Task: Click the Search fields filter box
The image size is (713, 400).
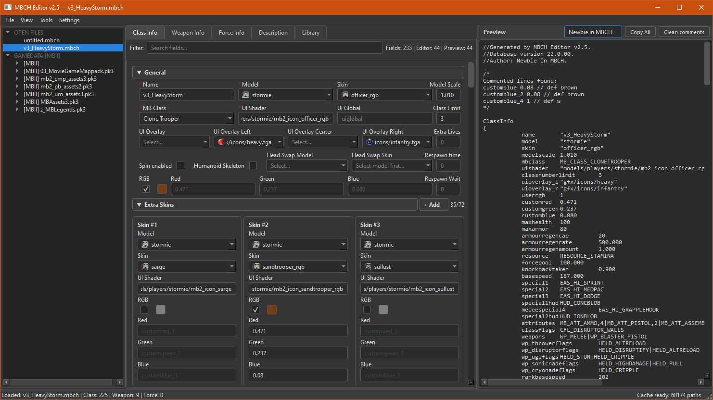Action: [265, 48]
